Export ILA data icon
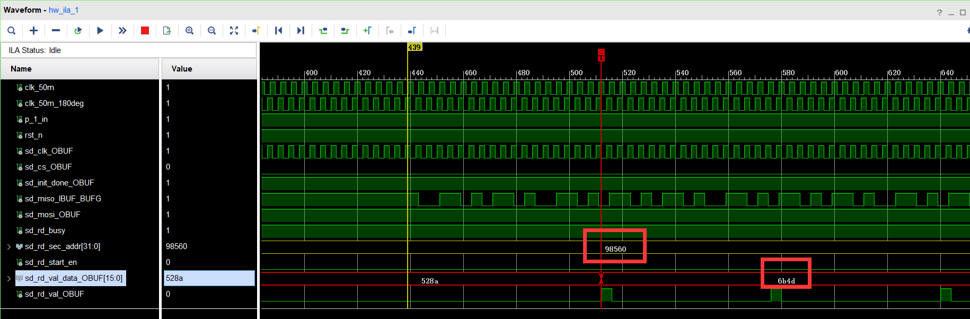 (167, 31)
